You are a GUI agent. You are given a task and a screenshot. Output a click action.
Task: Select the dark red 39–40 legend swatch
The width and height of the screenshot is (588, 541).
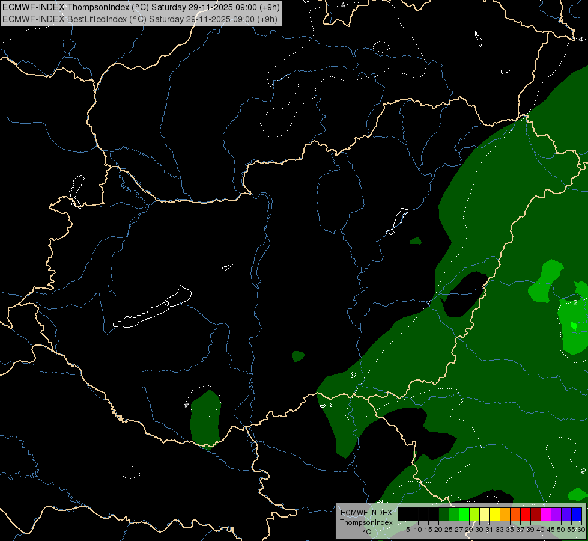(x=536, y=514)
